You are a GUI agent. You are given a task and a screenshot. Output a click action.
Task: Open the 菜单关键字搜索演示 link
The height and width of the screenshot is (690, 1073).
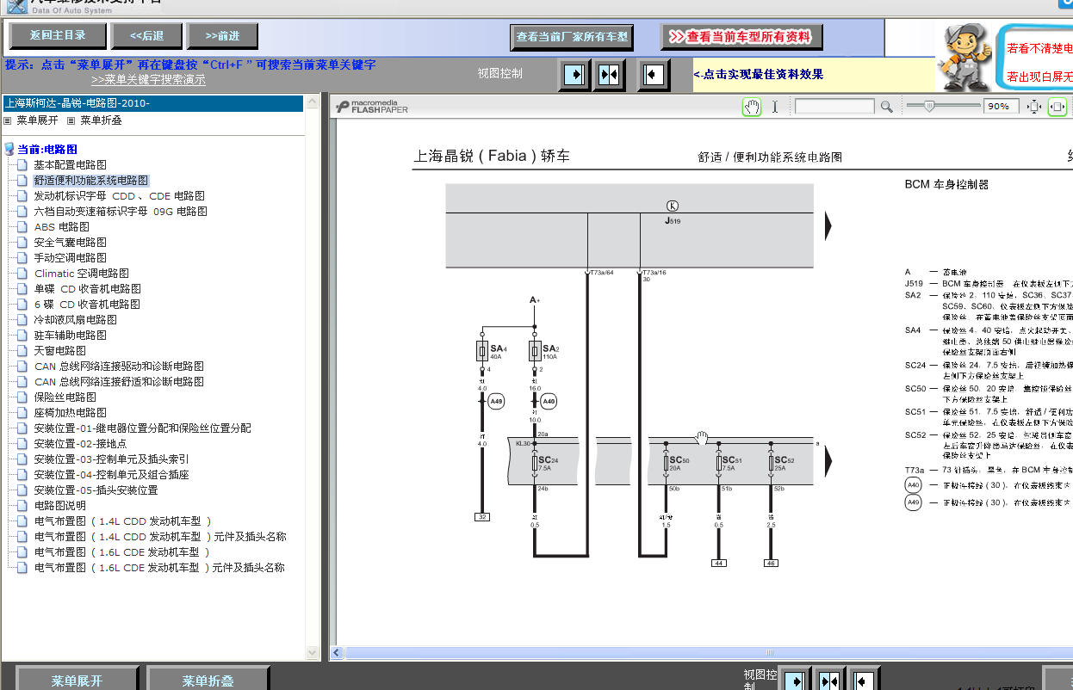(x=148, y=80)
